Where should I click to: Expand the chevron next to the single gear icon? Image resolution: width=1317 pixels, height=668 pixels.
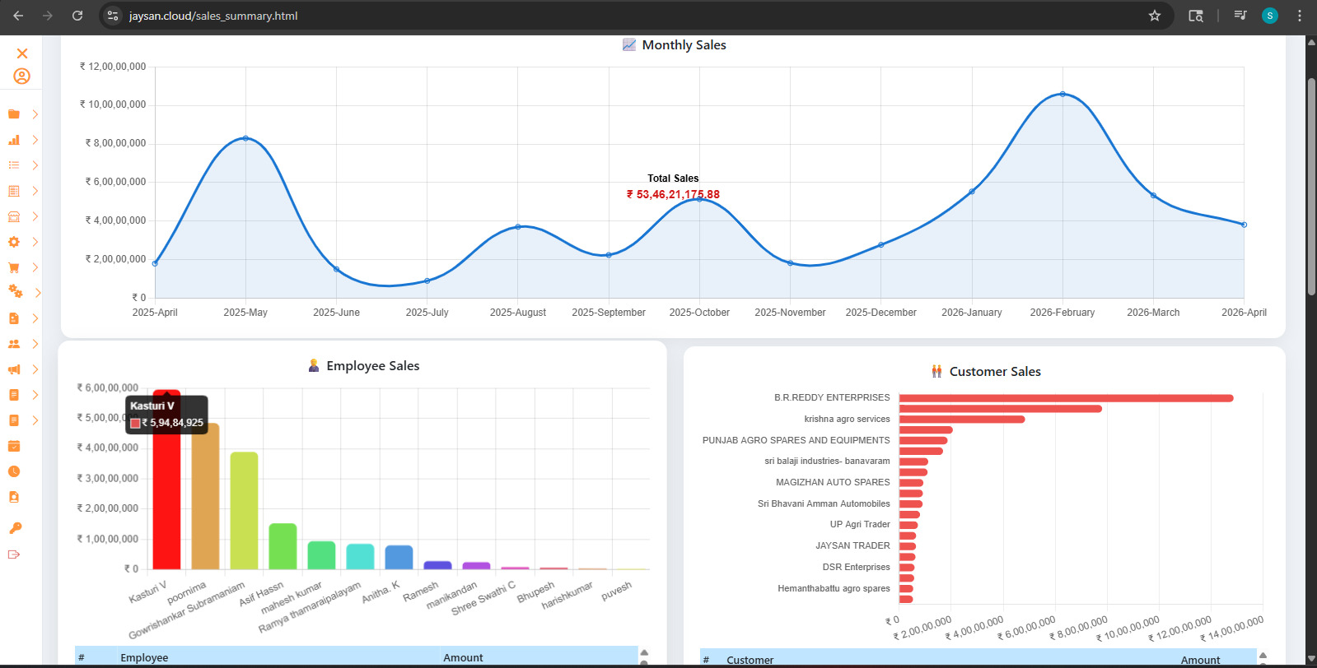tap(35, 242)
